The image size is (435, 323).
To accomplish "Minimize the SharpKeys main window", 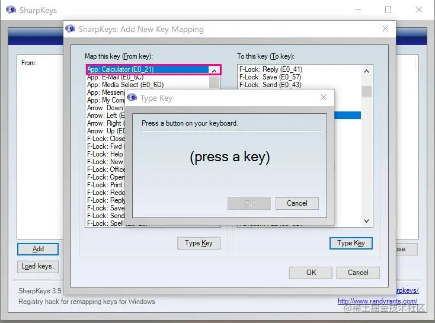I will 358,9.
